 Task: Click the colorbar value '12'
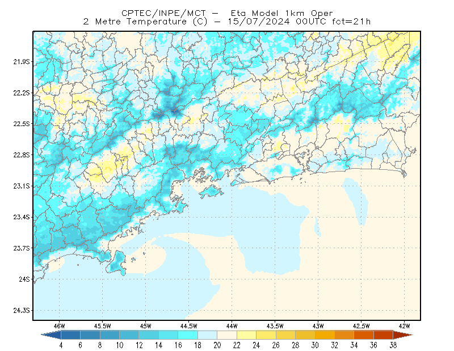[139, 345]
